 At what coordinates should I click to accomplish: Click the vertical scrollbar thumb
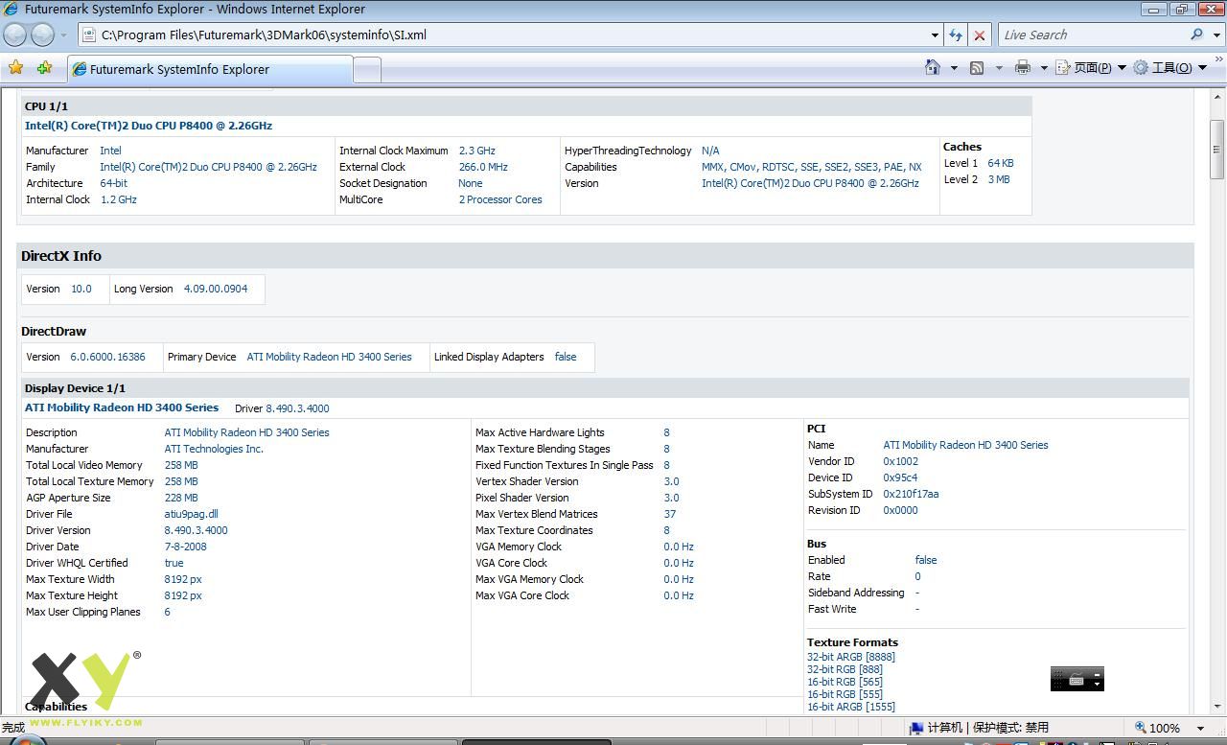pyautogui.click(x=1216, y=149)
